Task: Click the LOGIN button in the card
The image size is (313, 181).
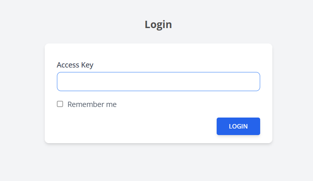Action: coord(238,126)
